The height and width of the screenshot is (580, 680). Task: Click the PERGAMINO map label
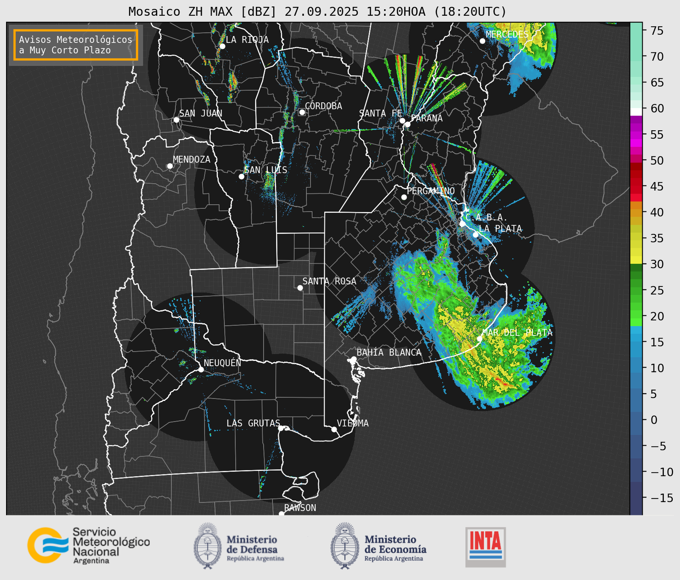click(x=430, y=191)
